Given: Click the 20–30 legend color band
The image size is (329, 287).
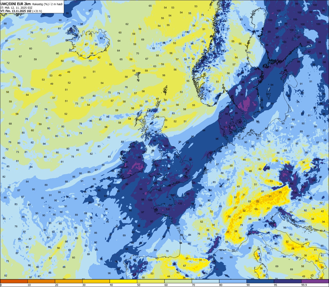Looking at the screenshot, I should click(69, 281).
